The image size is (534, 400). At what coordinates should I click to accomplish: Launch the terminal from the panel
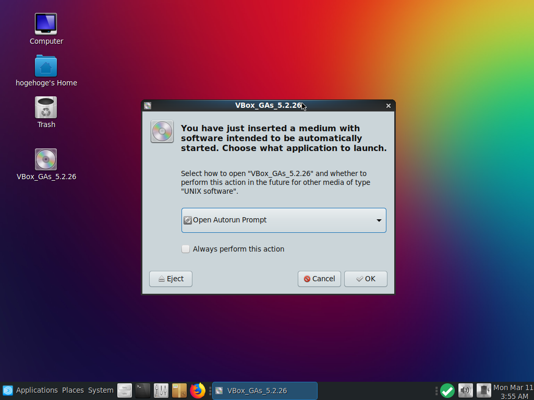[x=143, y=391]
